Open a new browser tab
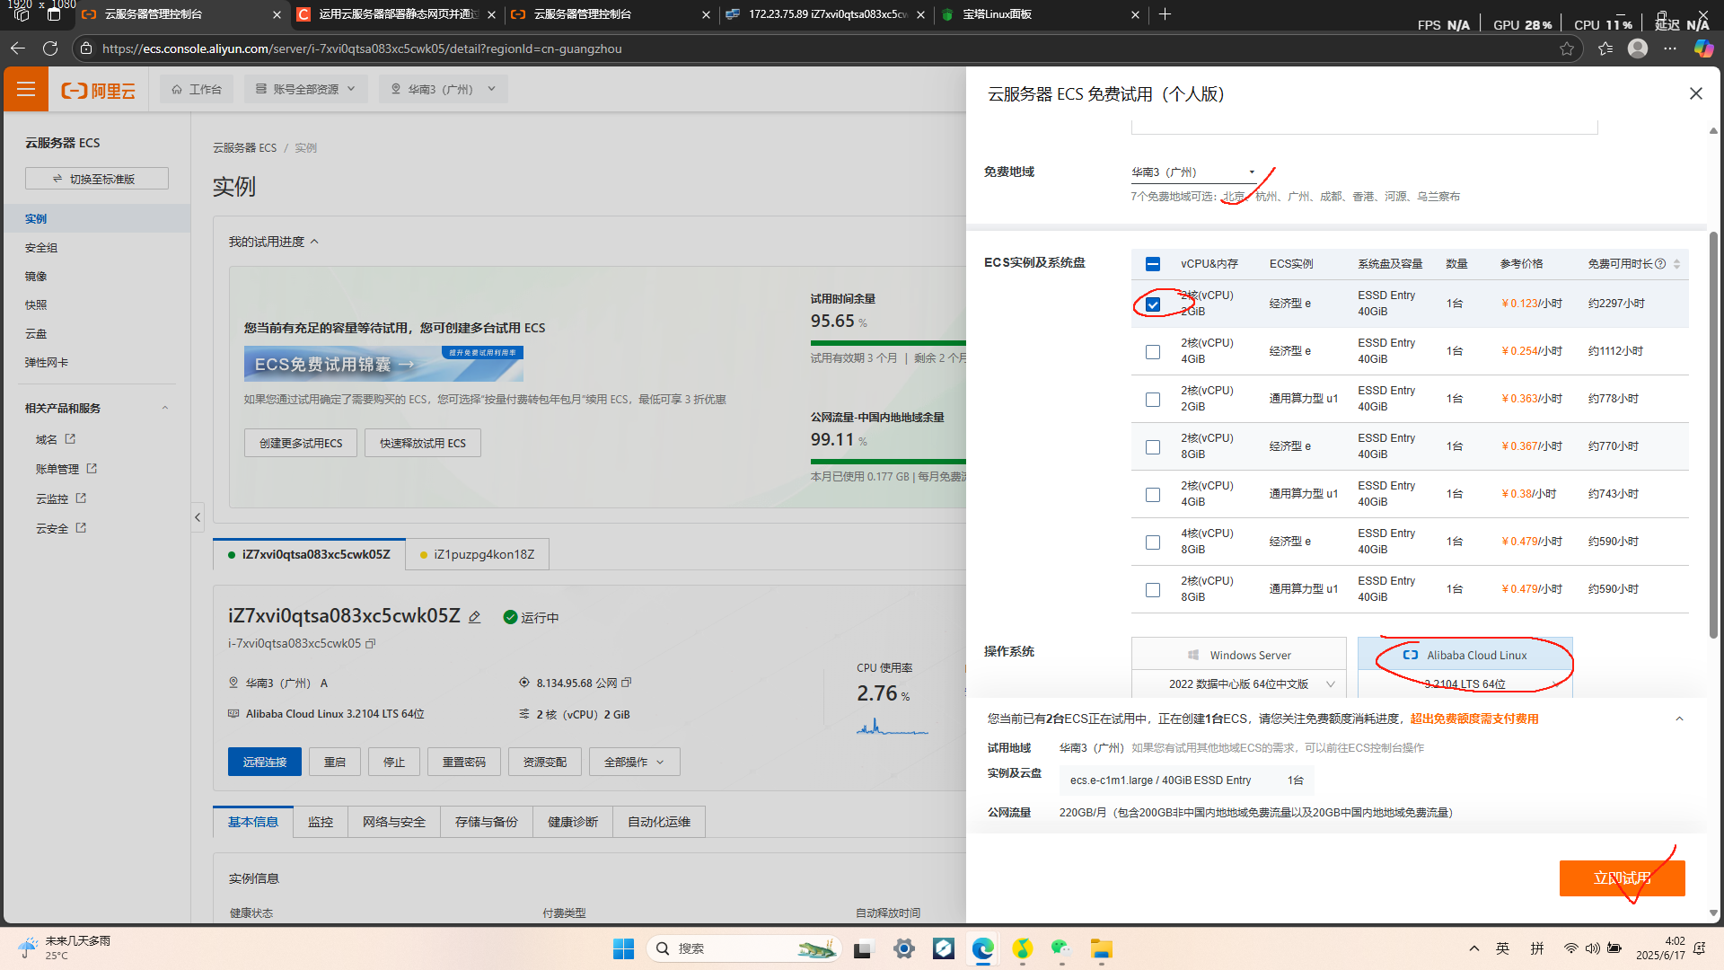1724x970 pixels. [1165, 14]
